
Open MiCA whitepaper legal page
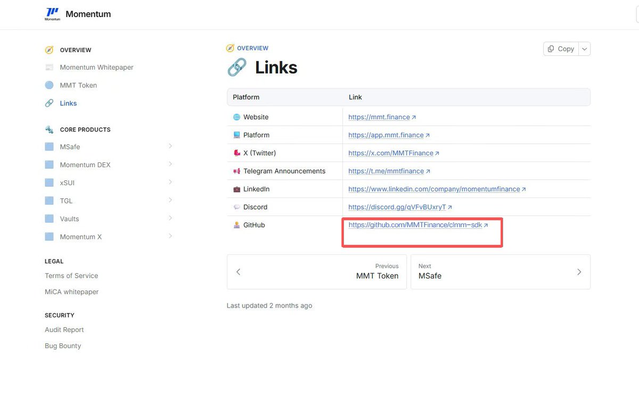tap(71, 292)
